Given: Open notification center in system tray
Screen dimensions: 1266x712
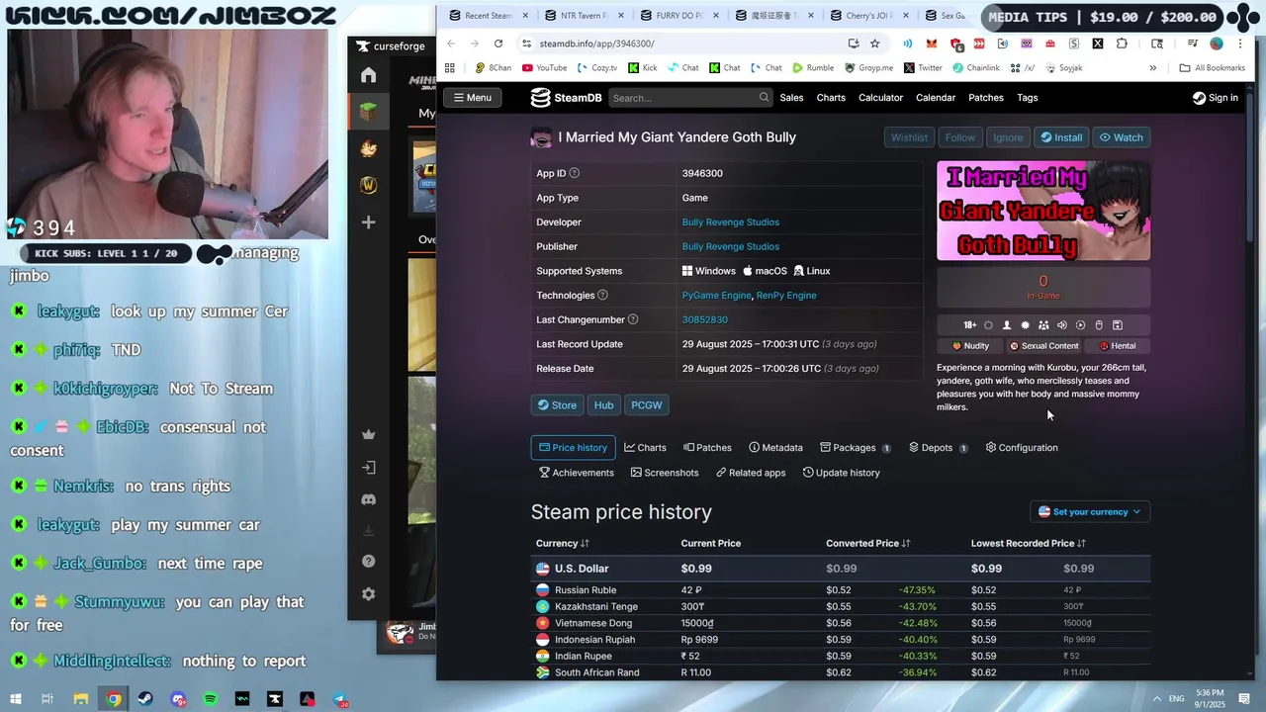Looking at the screenshot, I should 1245,698.
